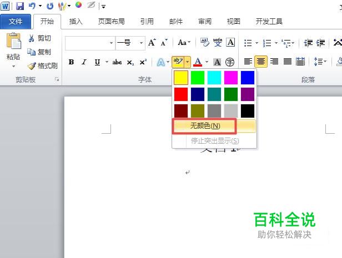Switch to the 审阅 (Review) tab
This screenshot has height=258, width=342.
click(204, 21)
